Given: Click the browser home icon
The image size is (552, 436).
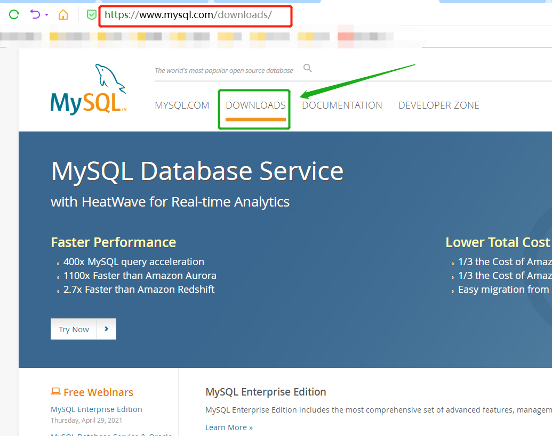Looking at the screenshot, I should point(63,14).
